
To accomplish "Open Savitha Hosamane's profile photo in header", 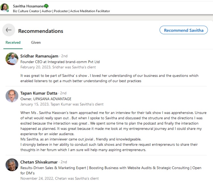I will (4, 7).
